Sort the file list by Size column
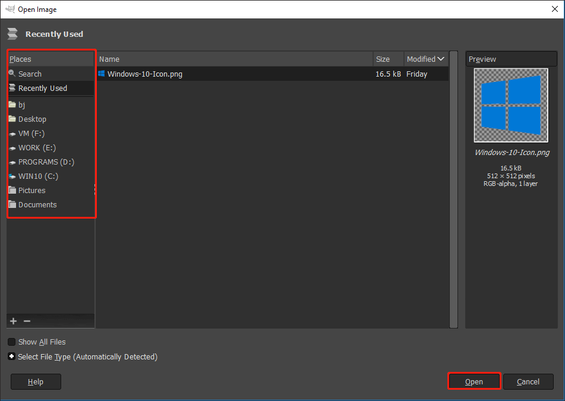This screenshot has height=401, width=565. pyautogui.click(x=389, y=59)
